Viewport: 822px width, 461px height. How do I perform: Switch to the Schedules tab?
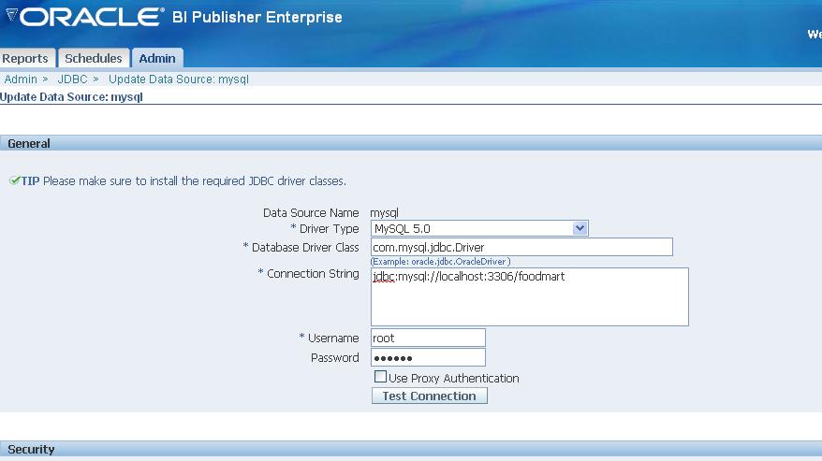point(94,58)
